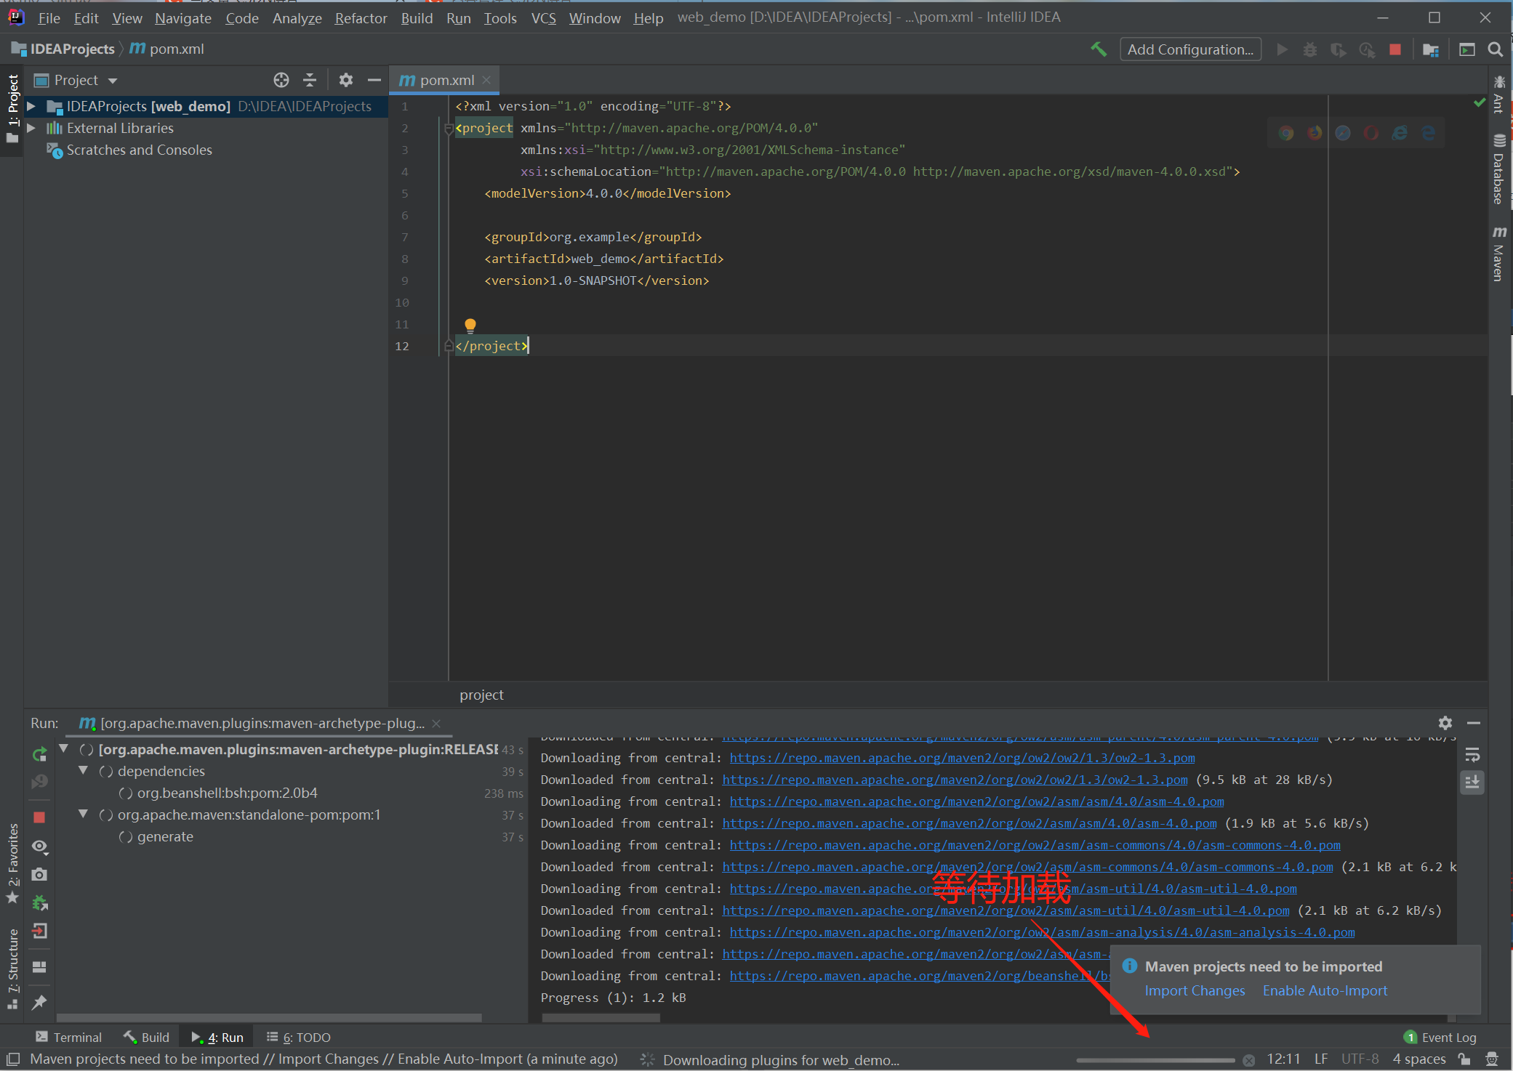Click the Collapse All icon in Project panel
This screenshot has width=1513, height=1071.
[x=310, y=80]
